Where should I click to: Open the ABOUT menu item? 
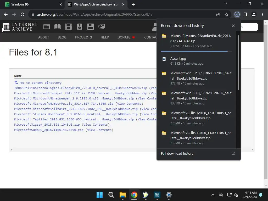44,37
